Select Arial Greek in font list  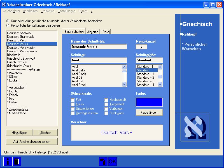tap(97, 85)
